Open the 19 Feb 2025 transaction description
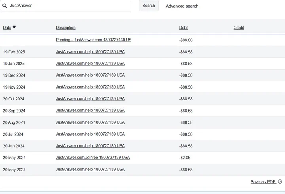Screen dimensions: 285x194 tap(90, 52)
